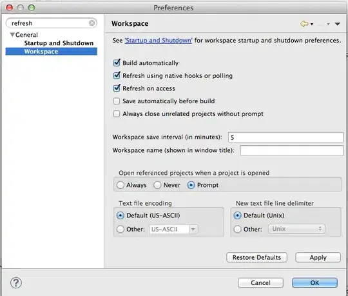Open the back history dropdown arrow
The image size is (348, 296).
pos(312,24)
